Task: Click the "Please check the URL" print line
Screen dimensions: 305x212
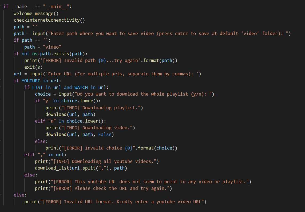Action: [x=103, y=188]
